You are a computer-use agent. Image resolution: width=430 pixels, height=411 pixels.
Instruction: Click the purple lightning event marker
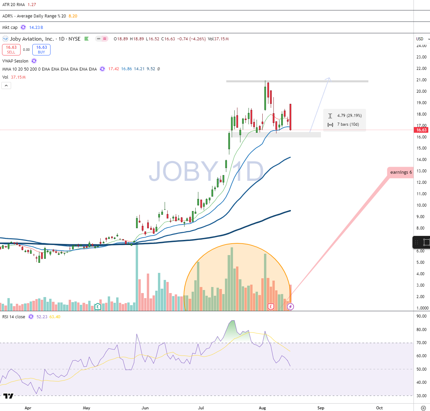tap(291, 306)
